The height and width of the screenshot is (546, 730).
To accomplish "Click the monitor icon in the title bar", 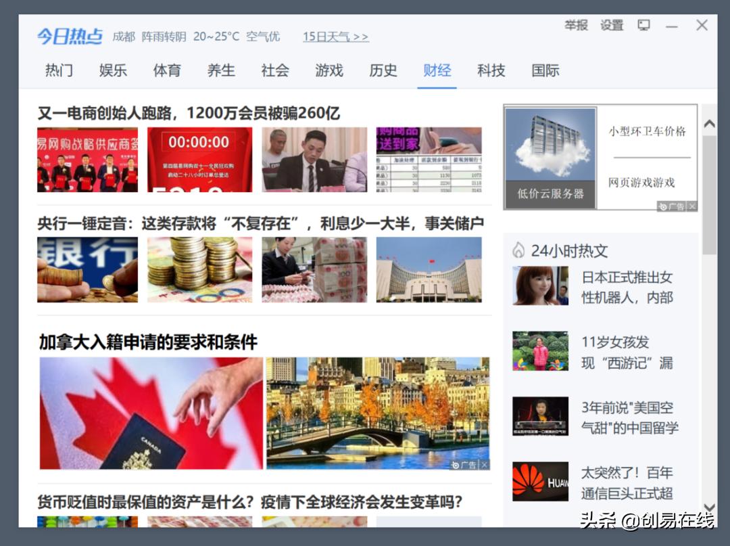I will point(643,25).
